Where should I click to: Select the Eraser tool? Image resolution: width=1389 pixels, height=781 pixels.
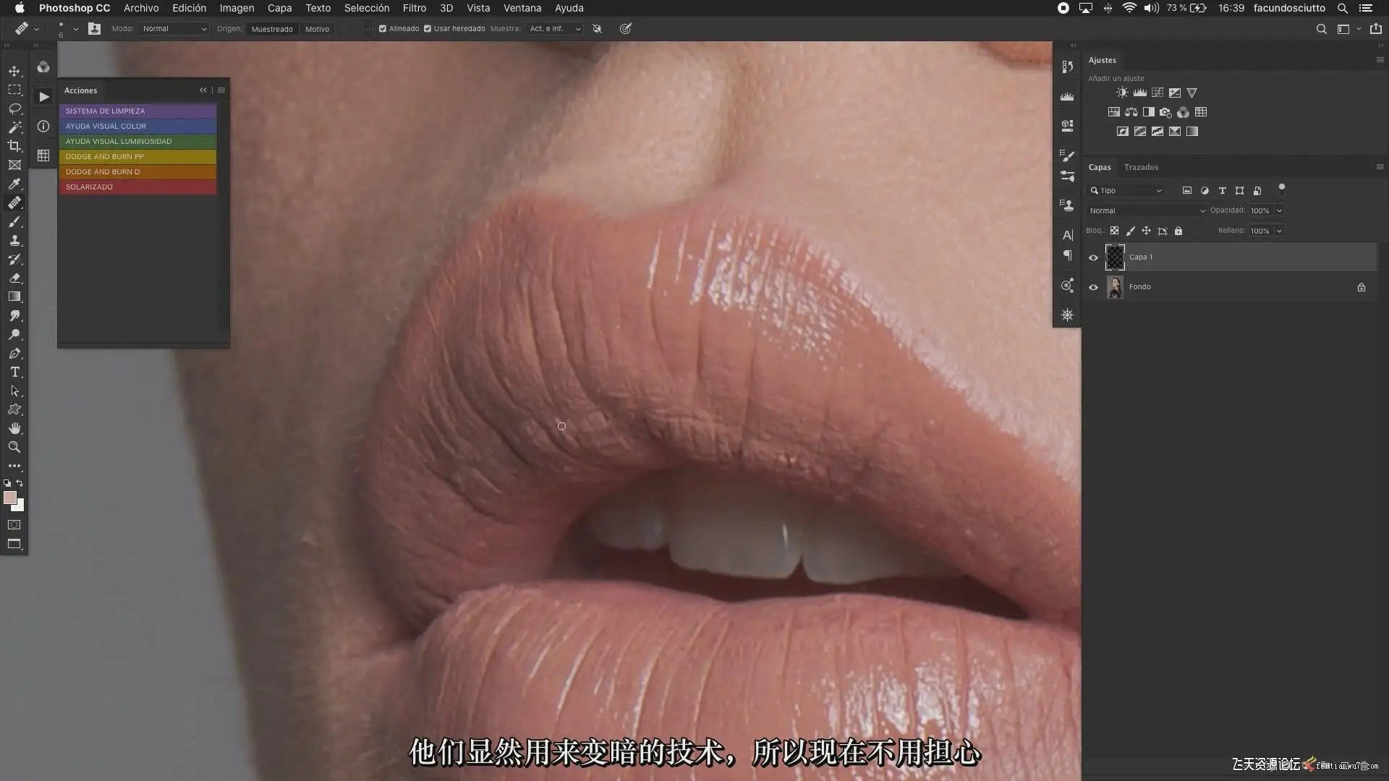click(x=14, y=278)
